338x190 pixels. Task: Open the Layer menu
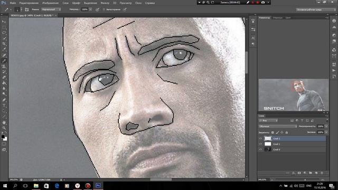click(65, 3)
